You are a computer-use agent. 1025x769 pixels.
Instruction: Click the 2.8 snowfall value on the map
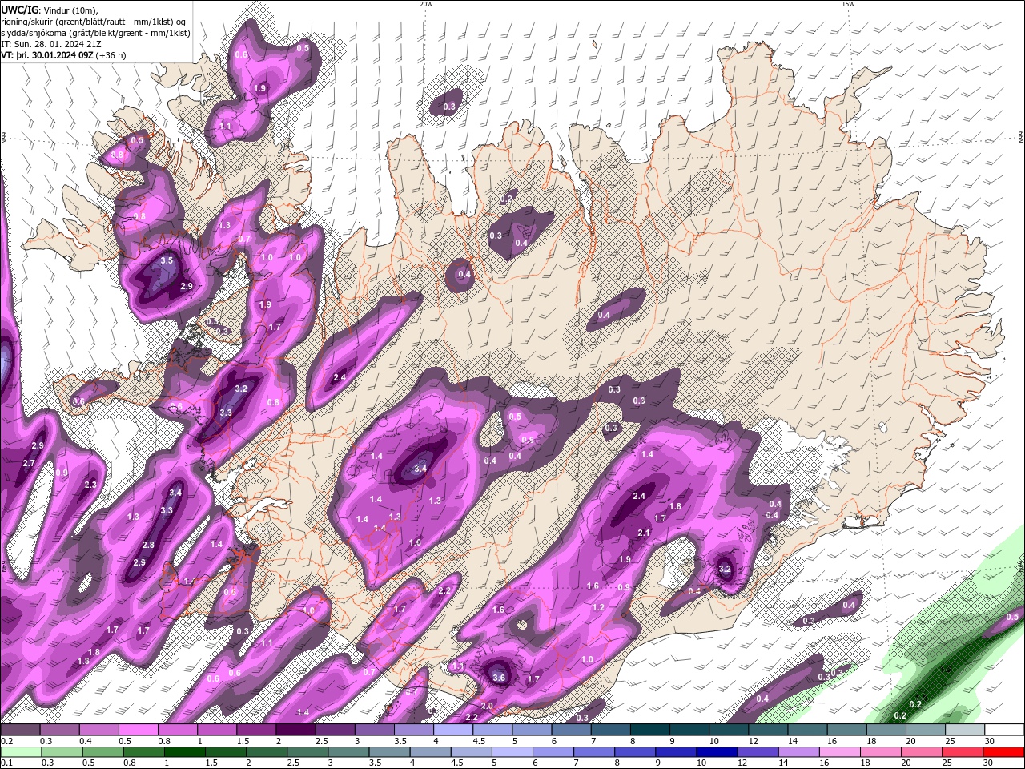tap(148, 545)
